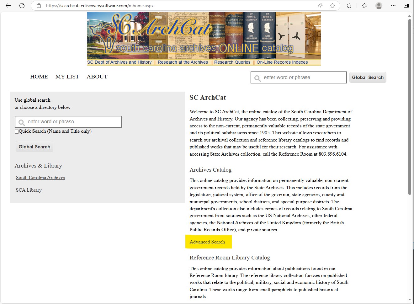Open Favorites list icon
This screenshot has height=304, width=414.
click(364, 6)
